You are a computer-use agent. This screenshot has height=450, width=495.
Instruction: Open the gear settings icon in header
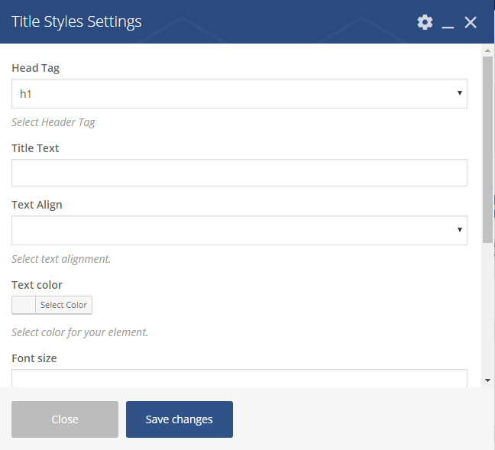[425, 22]
